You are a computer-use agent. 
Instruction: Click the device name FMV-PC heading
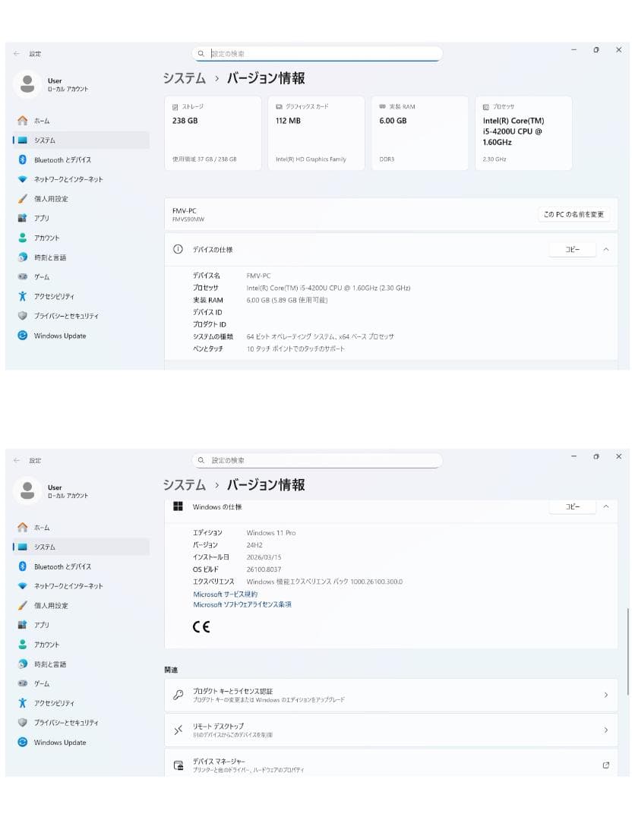click(184, 211)
